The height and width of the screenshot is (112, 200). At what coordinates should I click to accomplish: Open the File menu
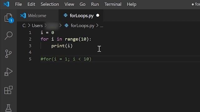[x=18, y=4]
